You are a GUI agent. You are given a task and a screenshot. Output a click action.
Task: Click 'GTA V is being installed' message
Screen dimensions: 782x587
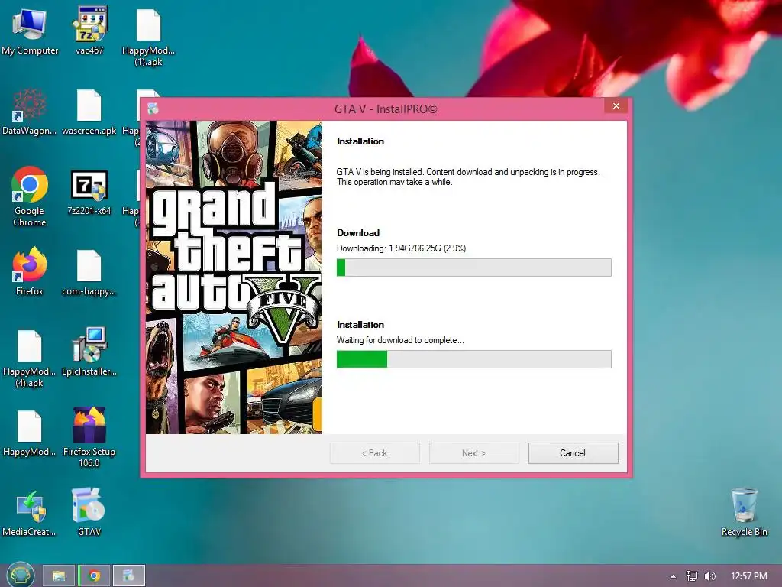pos(468,177)
